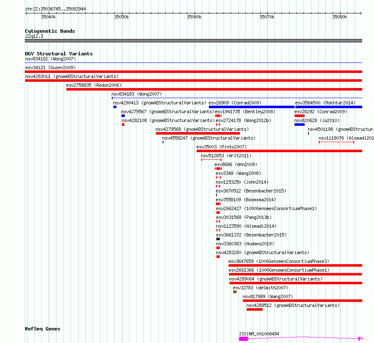
Task: Click the esv8686 (Ahn2009) glyph
Action: 218,169
